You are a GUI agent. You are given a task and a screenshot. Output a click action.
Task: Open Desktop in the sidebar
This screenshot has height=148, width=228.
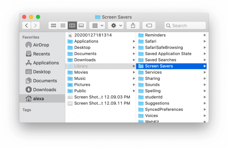[x=42, y=72]
